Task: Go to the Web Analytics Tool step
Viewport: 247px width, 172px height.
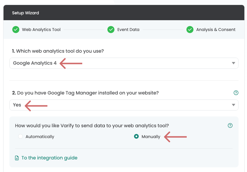Action: pos(41,30)
